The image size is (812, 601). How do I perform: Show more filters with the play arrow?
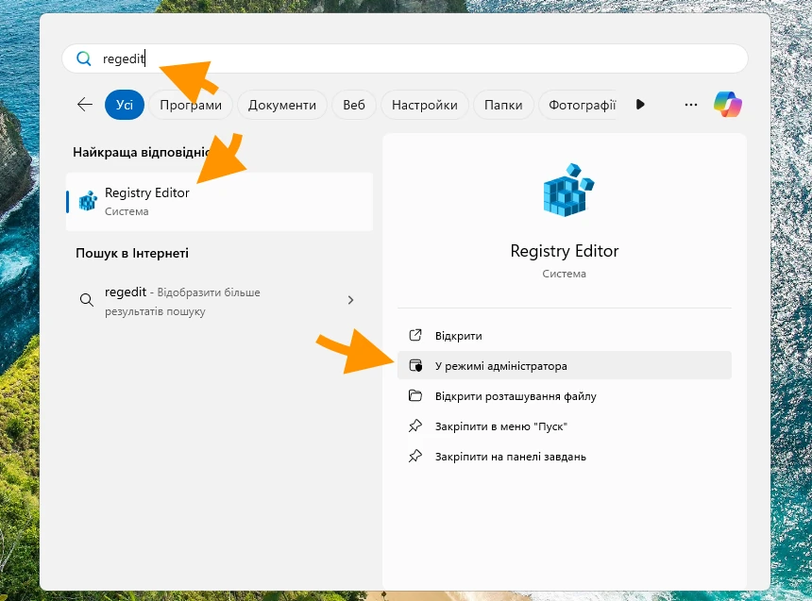click(640, 105)
